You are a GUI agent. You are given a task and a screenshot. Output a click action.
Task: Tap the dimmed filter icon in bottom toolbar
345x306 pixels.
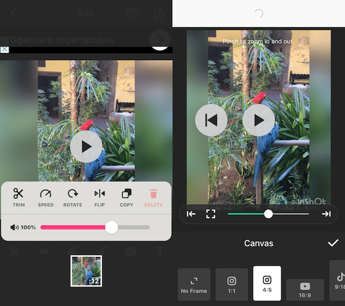coord(73,250)
